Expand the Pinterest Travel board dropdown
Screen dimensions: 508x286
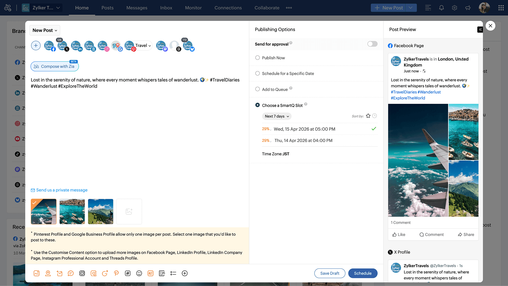(143, 45)
